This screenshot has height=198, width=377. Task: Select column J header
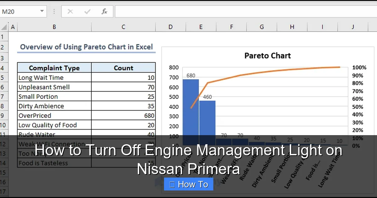(353, 27)
